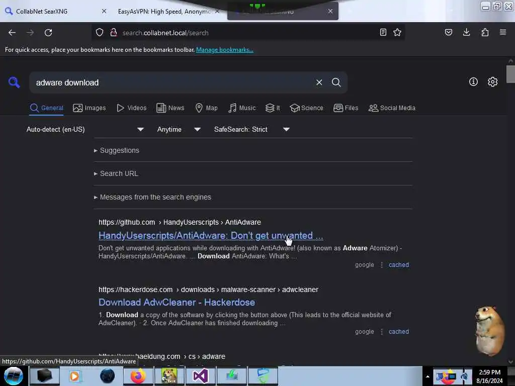Open the SafeSearch: Strict dropdown
The image size is (515, 386).
pyautogui.click(x=252, y=129)
